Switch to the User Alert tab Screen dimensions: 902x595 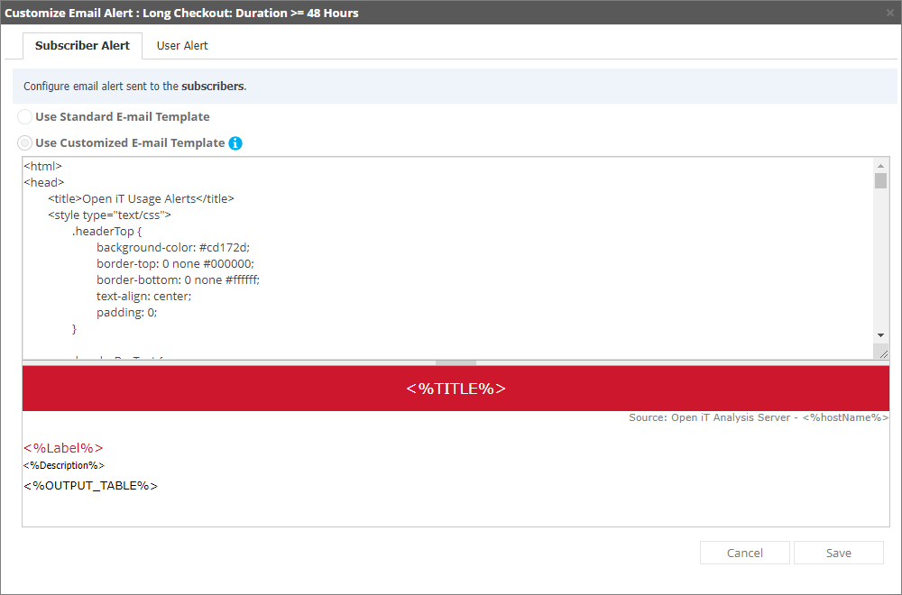pos(181,45)
